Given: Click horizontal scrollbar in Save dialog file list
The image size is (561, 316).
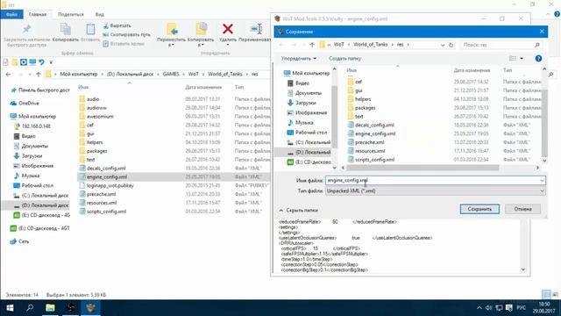Looking at the screenshot, I should click(x=423, y=168).
